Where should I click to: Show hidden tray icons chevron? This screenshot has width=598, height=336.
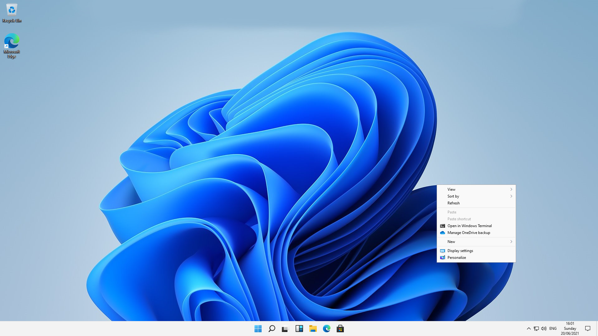[x=529, y=329]
